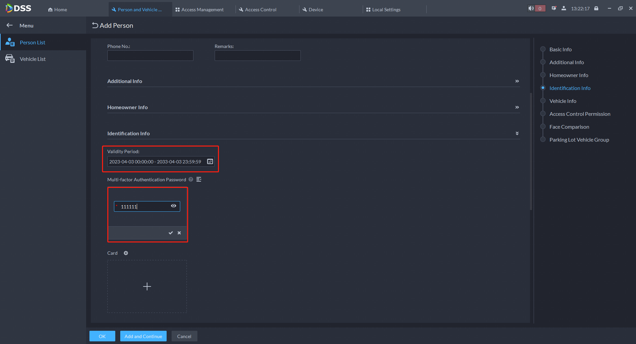Open the message notification icon

[x=554, y=8]
